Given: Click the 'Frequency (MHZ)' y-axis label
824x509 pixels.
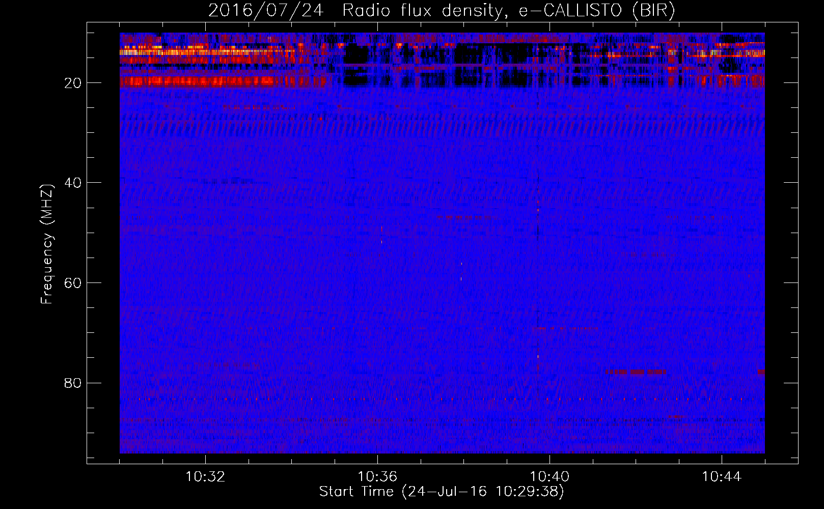Looking at the screenshot, I should 47,245.
